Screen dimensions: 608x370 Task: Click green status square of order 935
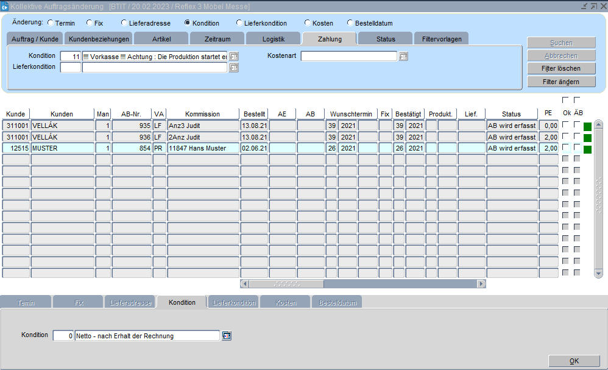coord(587,127)
